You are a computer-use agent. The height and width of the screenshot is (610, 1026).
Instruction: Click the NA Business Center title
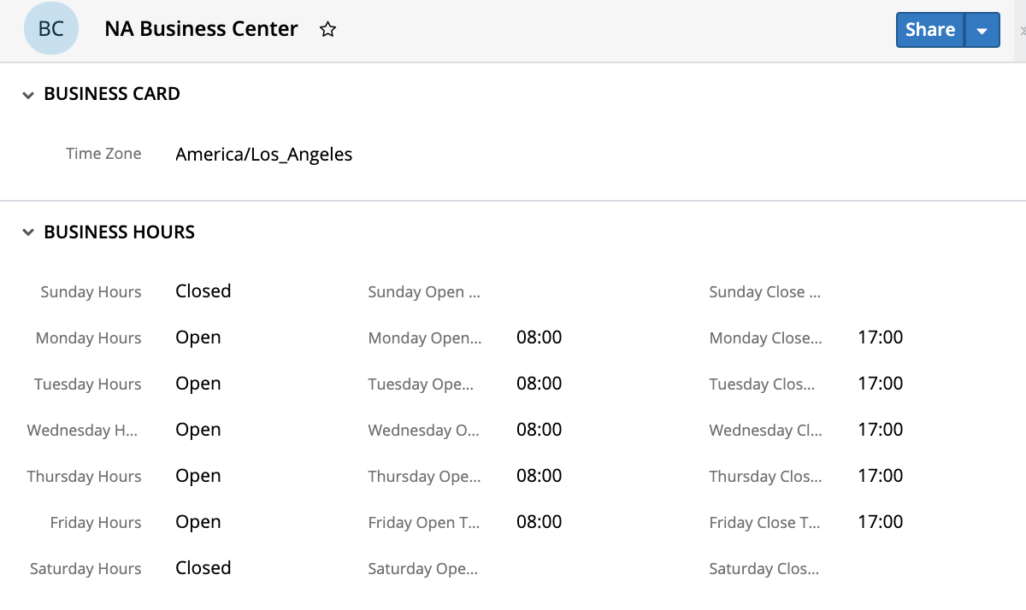click(201, 29)
